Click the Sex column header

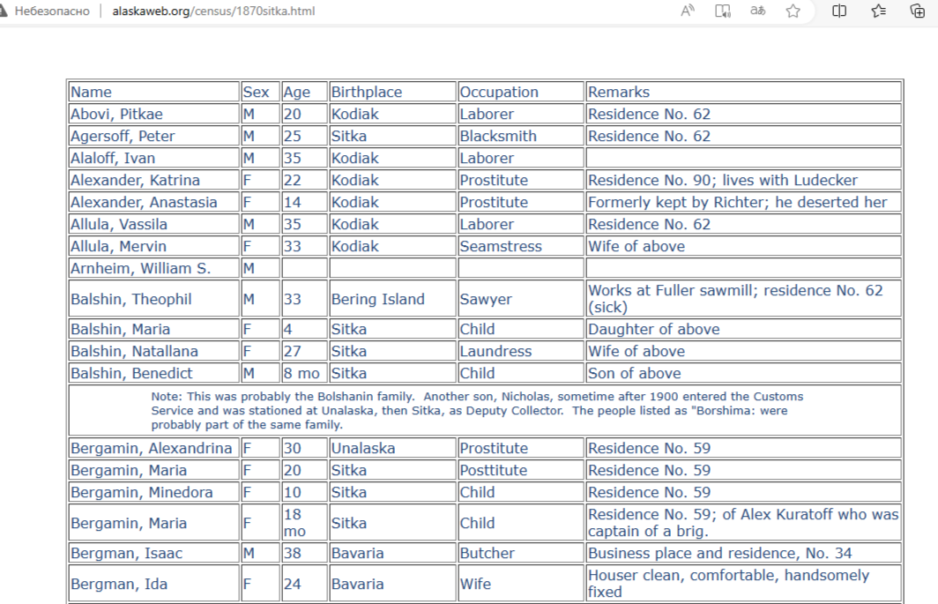(x=260, y=92)
